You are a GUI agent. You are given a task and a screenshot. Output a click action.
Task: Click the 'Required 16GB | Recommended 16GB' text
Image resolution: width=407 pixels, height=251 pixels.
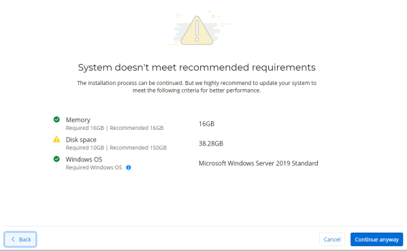(114, 128)
